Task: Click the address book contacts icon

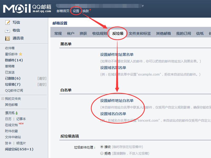Action: (x=8, y=38)
